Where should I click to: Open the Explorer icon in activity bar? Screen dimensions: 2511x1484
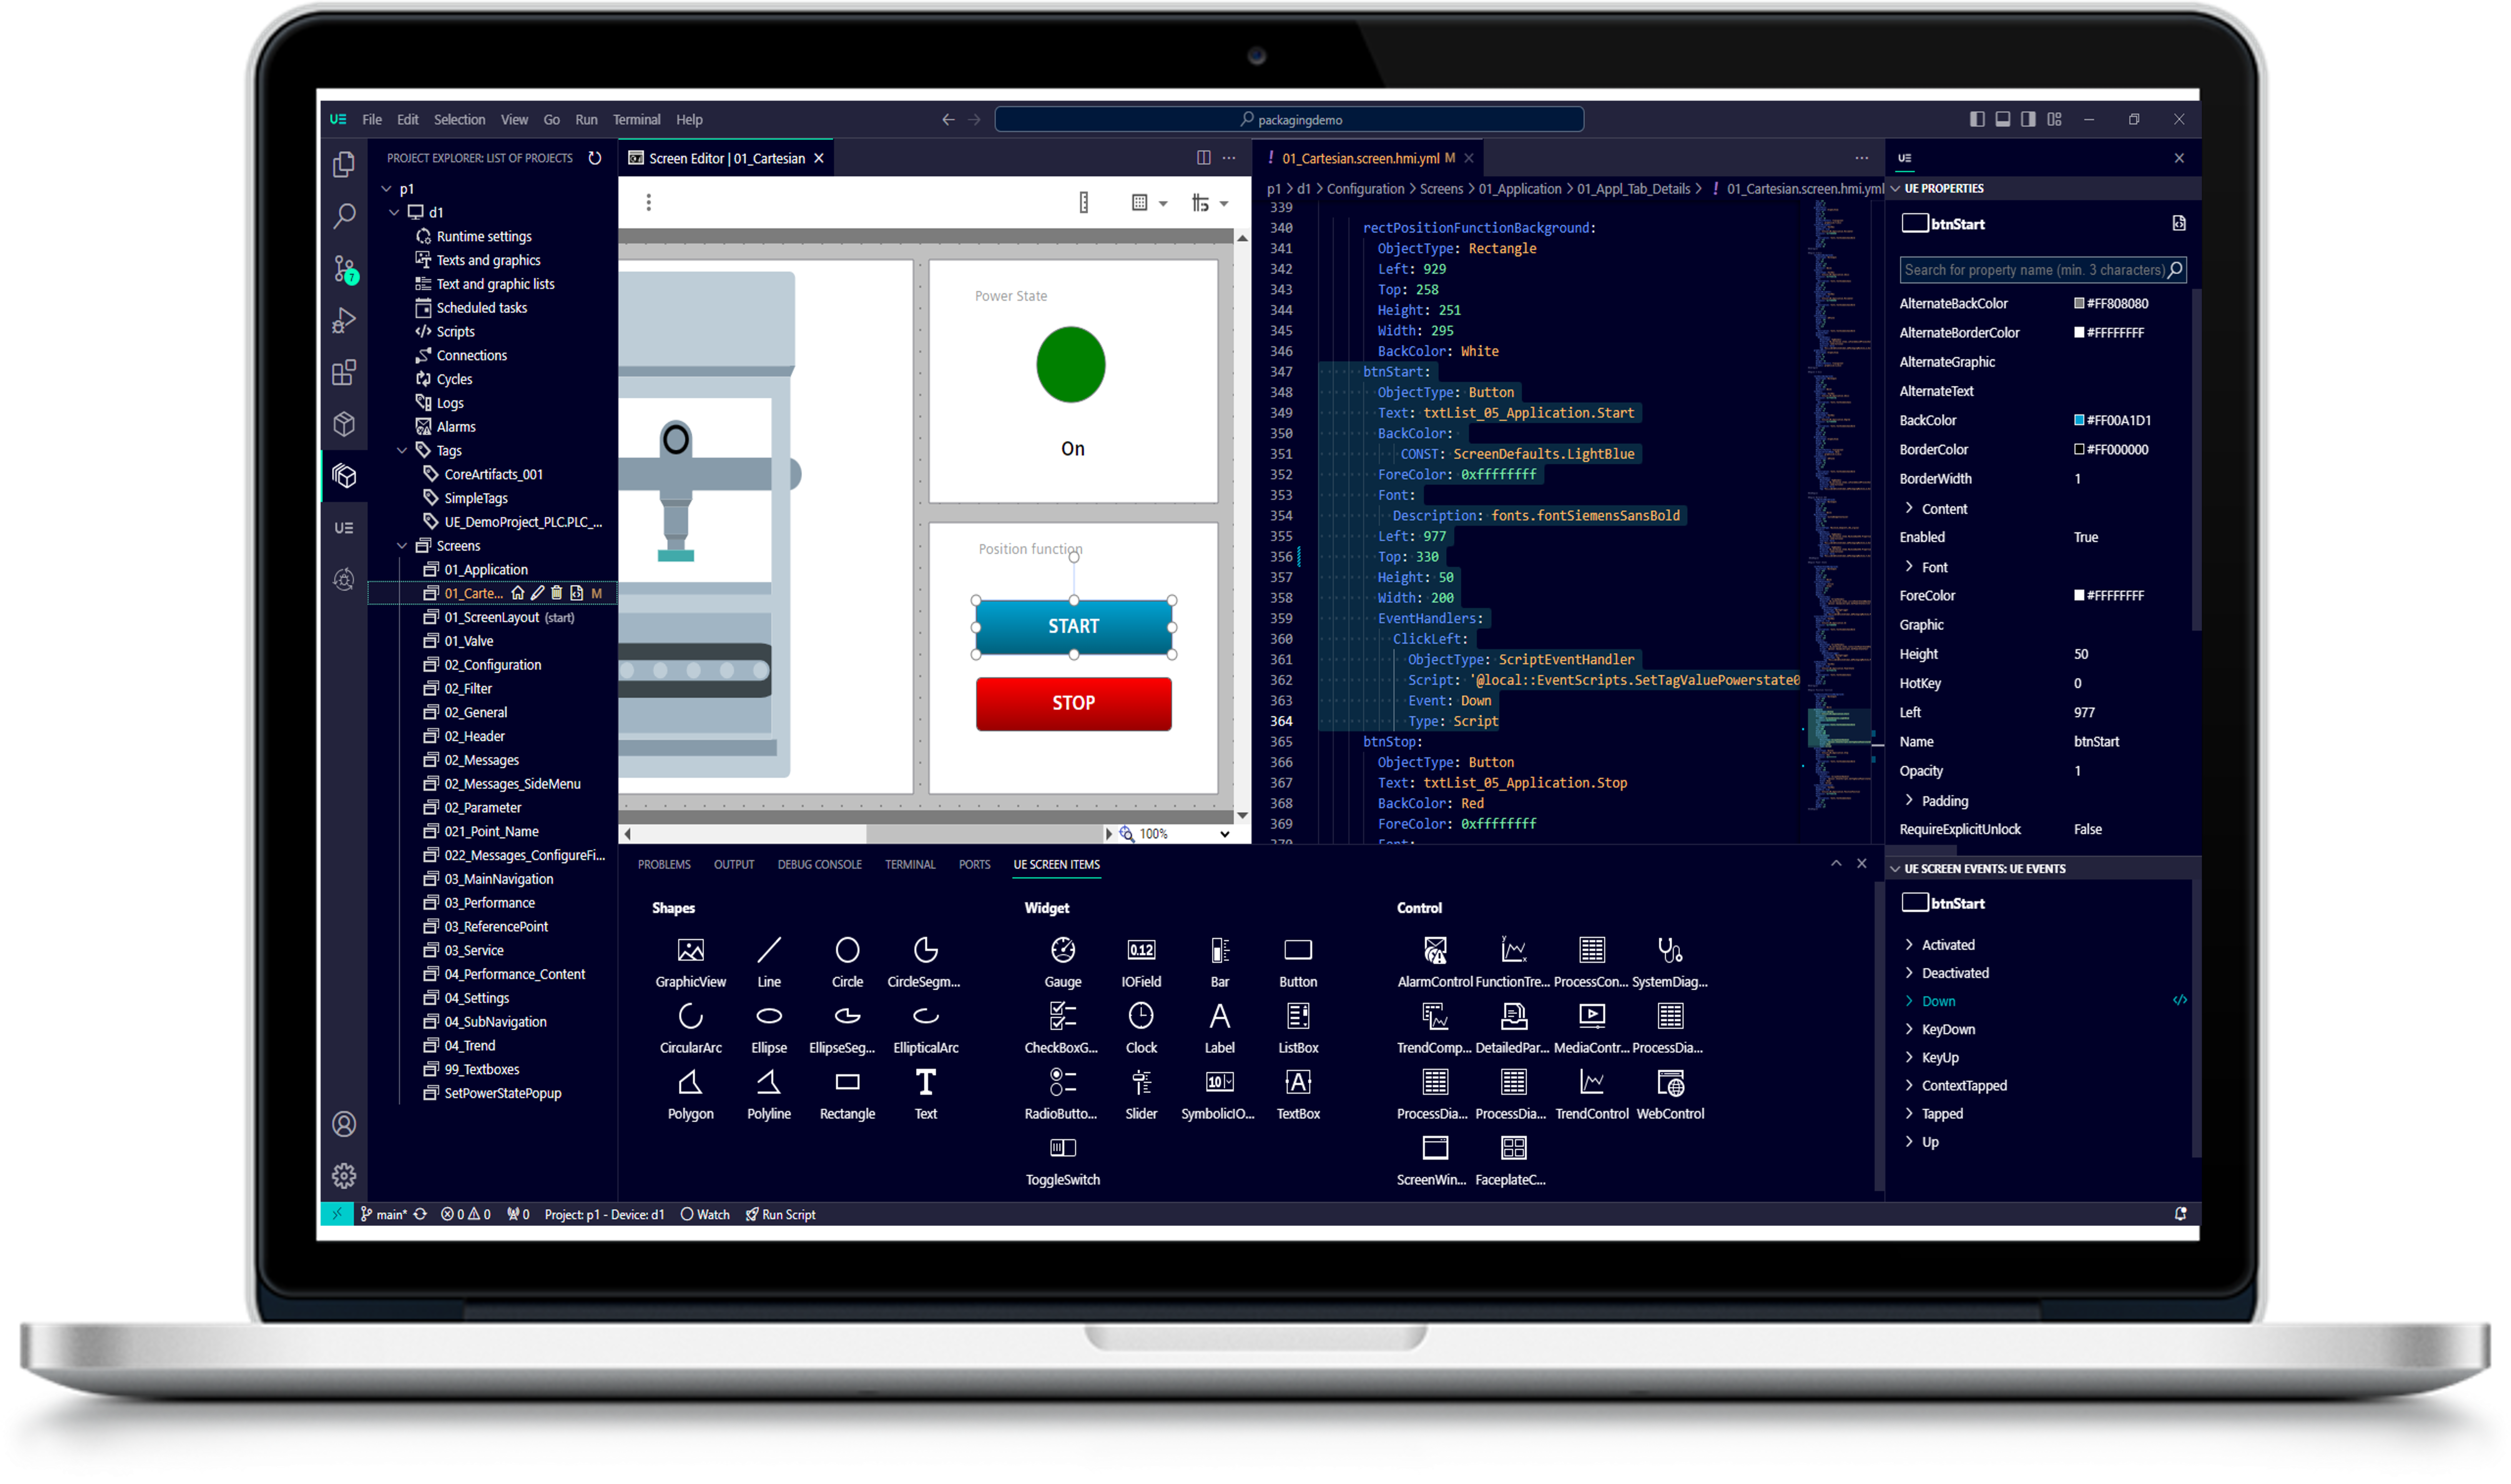[344, 164]
